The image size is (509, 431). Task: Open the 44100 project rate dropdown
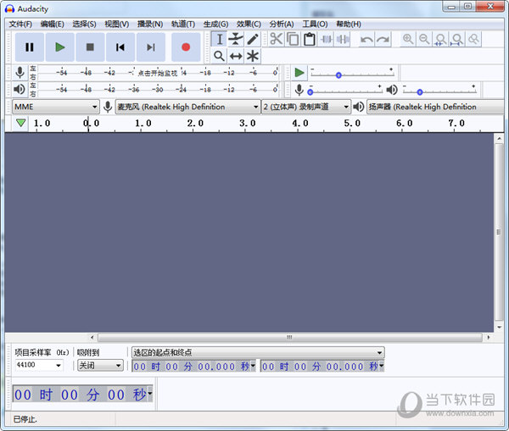click(x=39, y=365)
